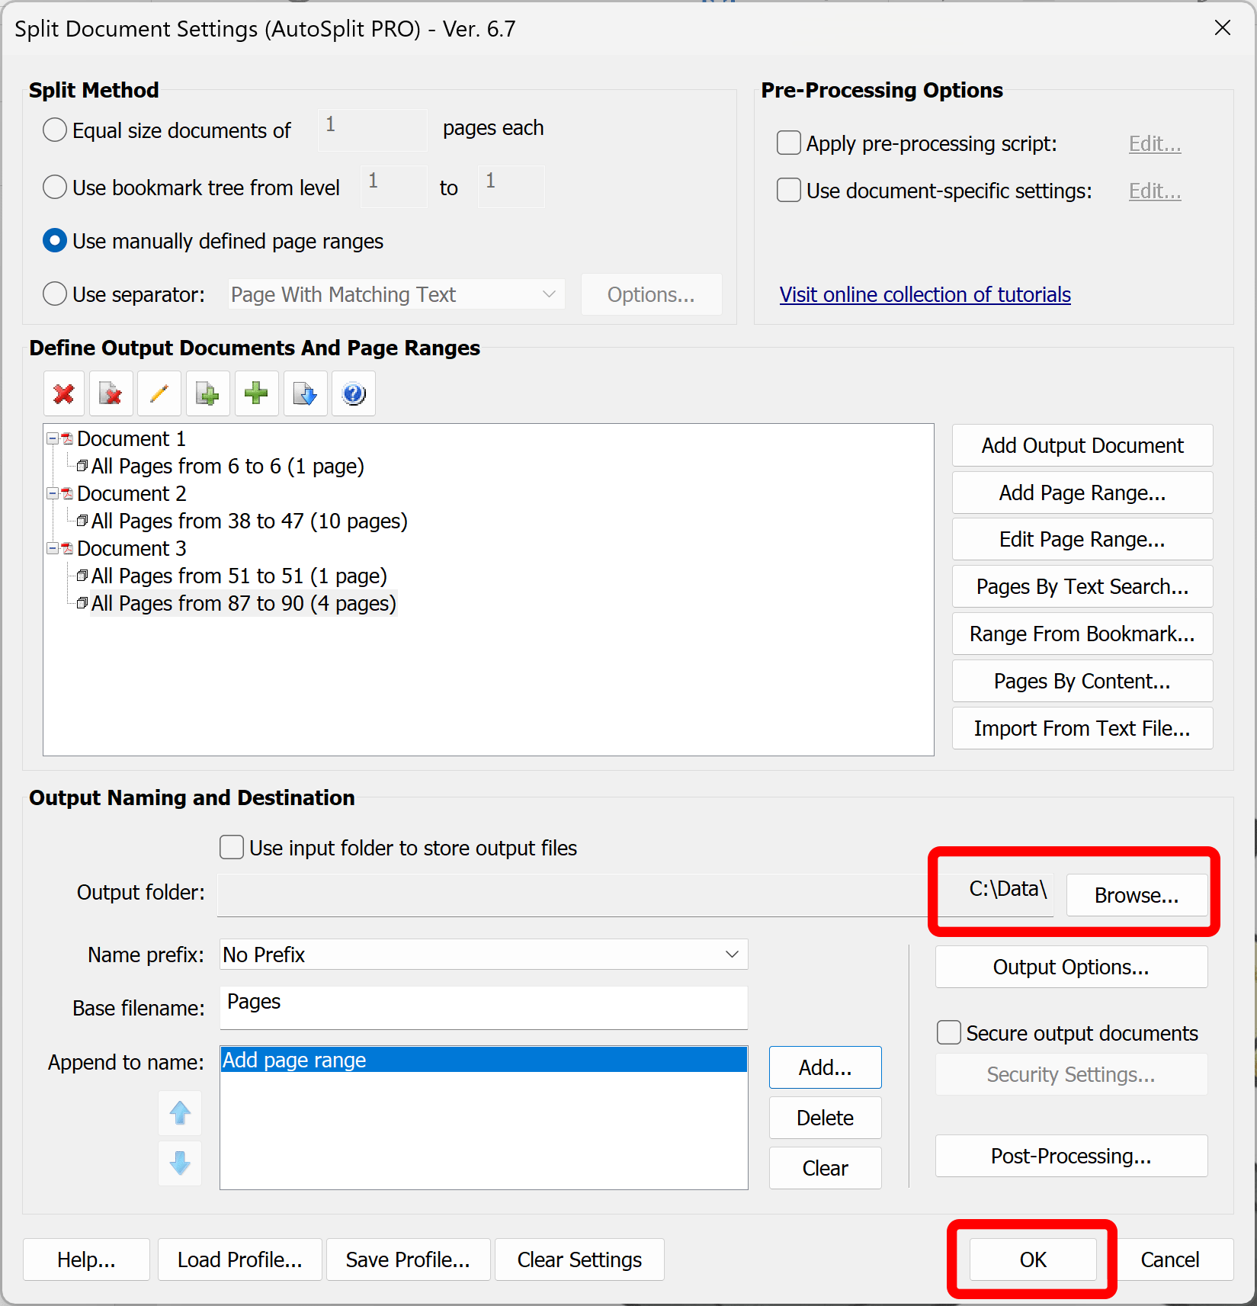
Task: Click the pencil edit icon
Action: click(159, 393)
